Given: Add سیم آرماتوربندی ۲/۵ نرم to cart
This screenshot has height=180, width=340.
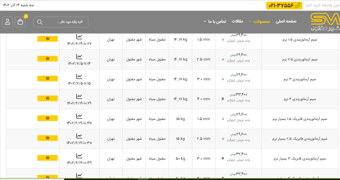Looking at the screenshot, I should click(48, 59).
